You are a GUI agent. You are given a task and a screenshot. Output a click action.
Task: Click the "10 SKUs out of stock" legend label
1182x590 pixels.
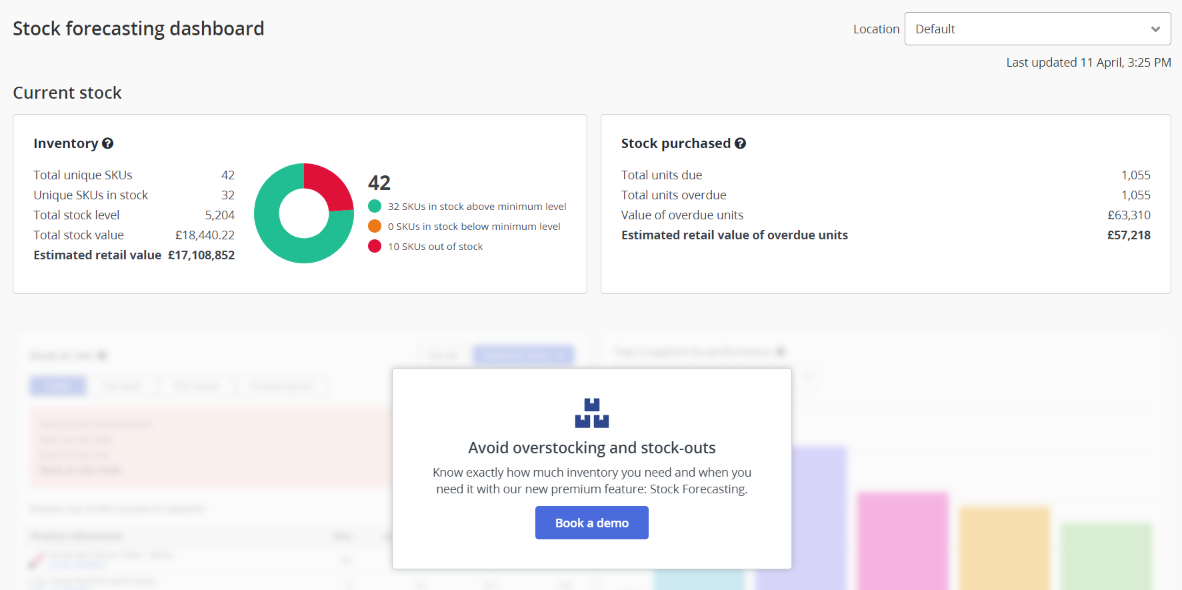click(x=435, y=247)
